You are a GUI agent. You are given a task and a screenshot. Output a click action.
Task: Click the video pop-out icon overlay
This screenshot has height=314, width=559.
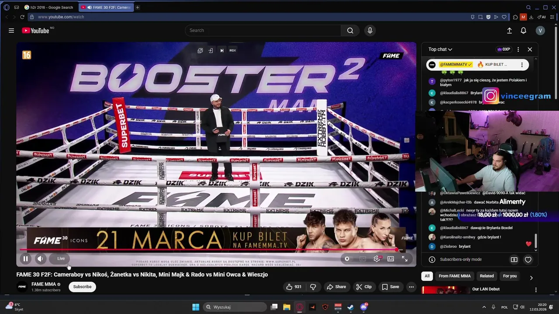(200, 51)
